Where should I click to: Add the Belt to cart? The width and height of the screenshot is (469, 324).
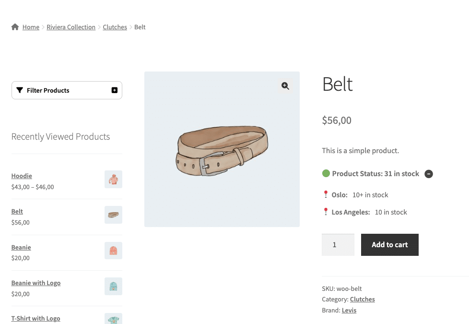pos(389,245)
